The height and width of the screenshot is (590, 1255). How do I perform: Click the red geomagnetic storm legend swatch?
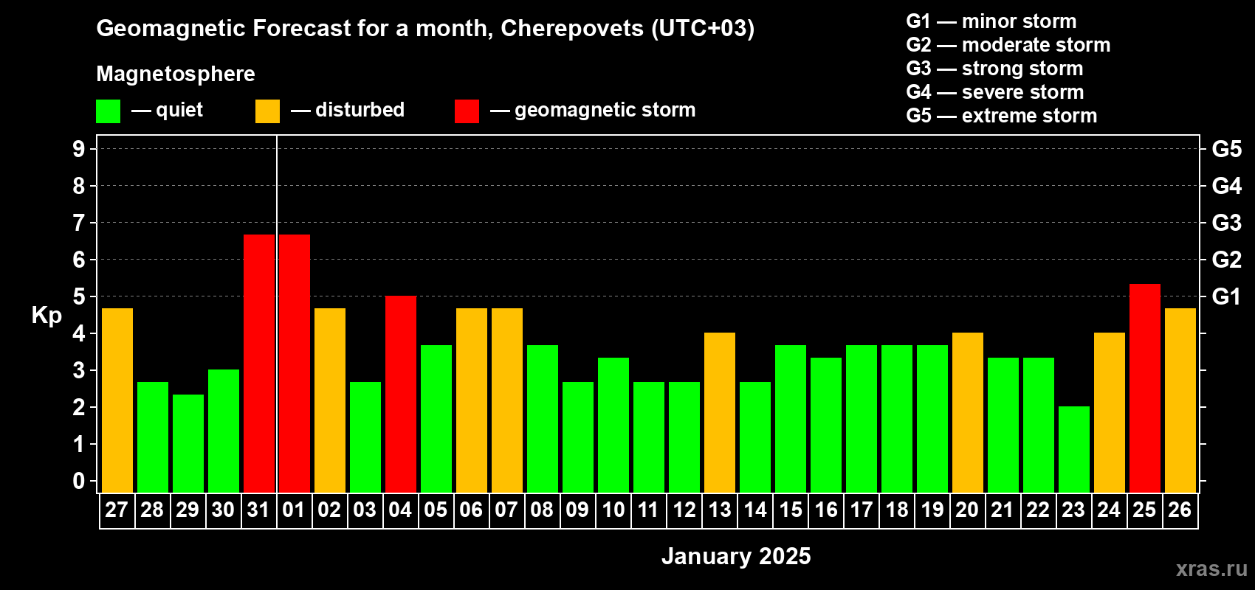[467, 111]
